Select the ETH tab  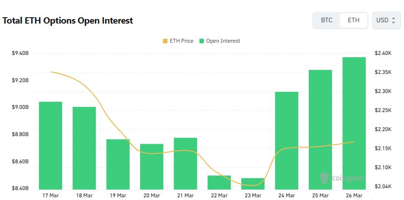coord(354,20)
